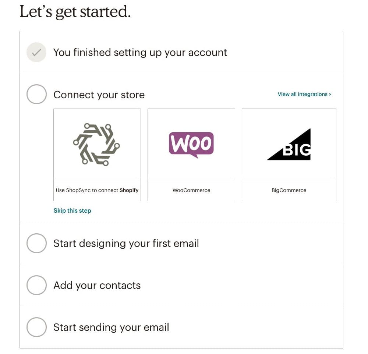Toggle the Connect your store step circle
The image size is (368, 354).
(x=36, y=94)
